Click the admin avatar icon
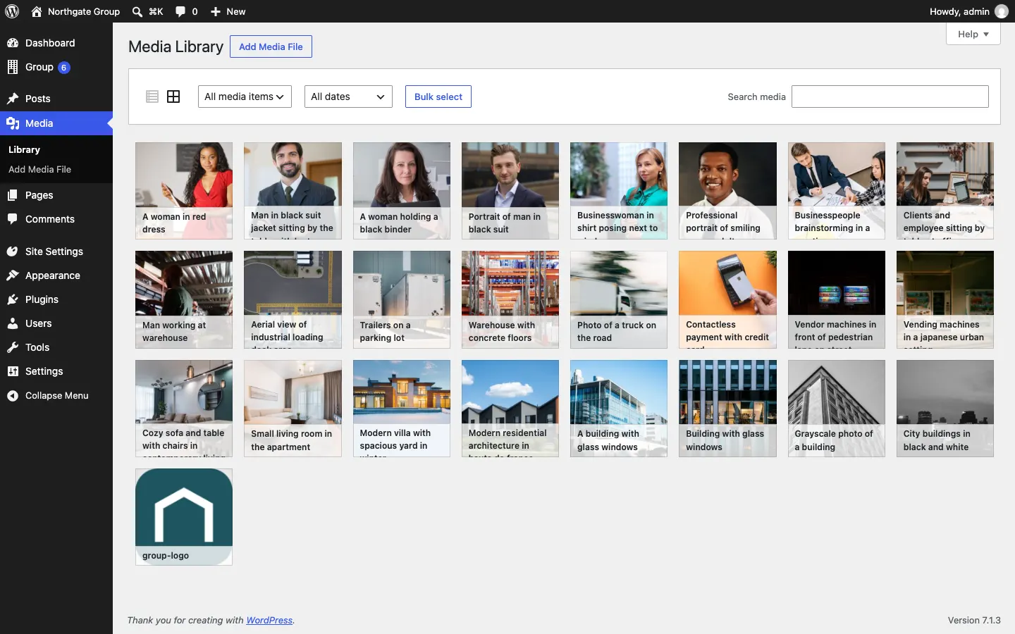Screen dimensions: 1015x634 (x=1002, y=11)
